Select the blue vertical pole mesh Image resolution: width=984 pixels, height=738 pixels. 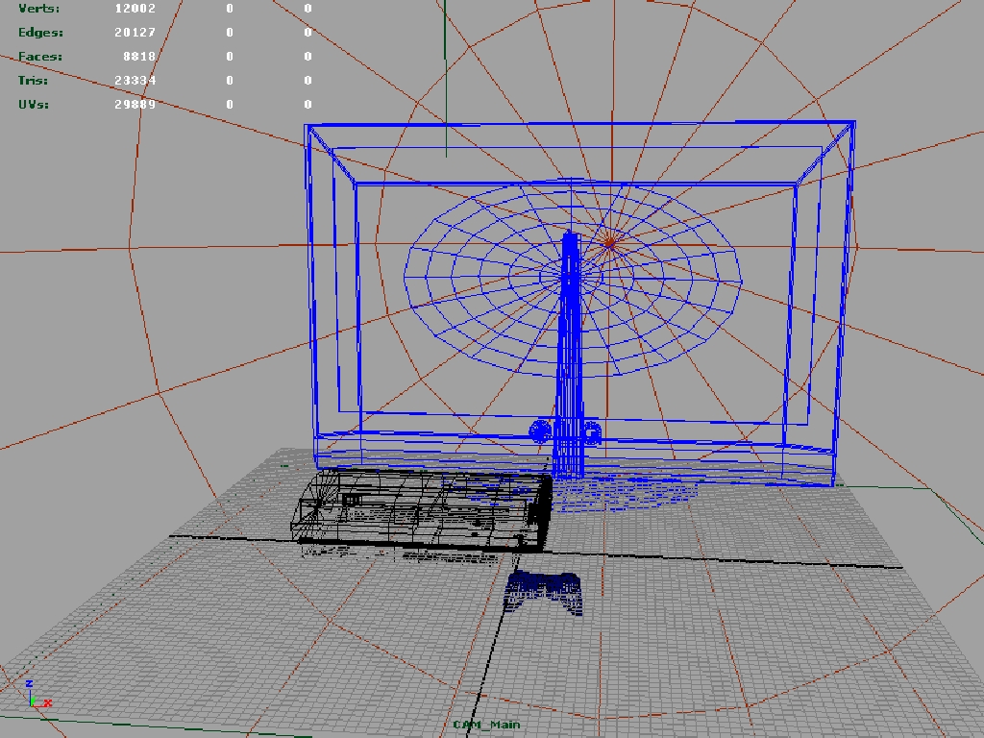[x=570, y=356]
